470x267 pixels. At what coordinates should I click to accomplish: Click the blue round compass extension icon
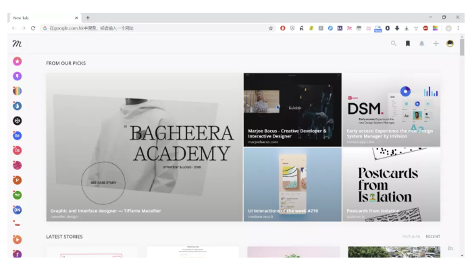330,28
